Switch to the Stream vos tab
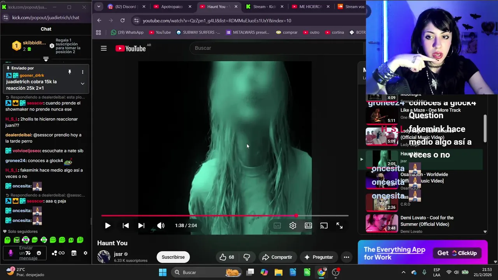Viewport: 498px width, 280px height. [350, 7]
